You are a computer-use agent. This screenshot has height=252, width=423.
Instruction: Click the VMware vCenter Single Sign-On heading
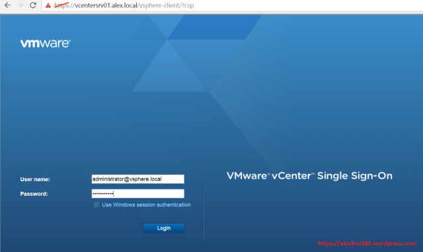(309, 176)
